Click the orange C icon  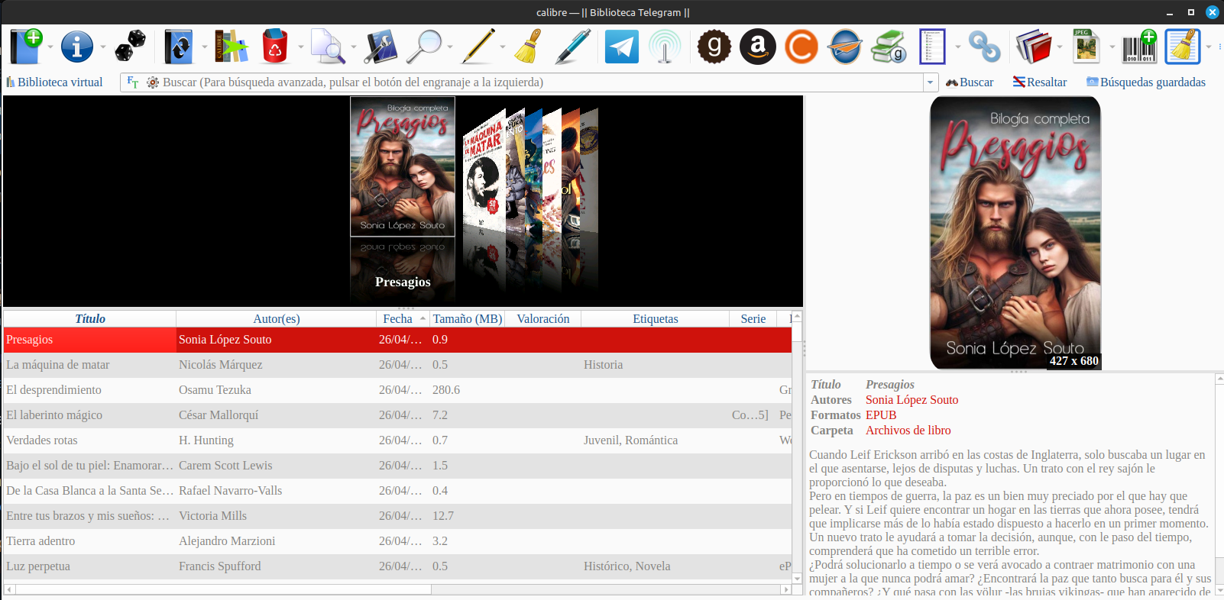point(801,47)
